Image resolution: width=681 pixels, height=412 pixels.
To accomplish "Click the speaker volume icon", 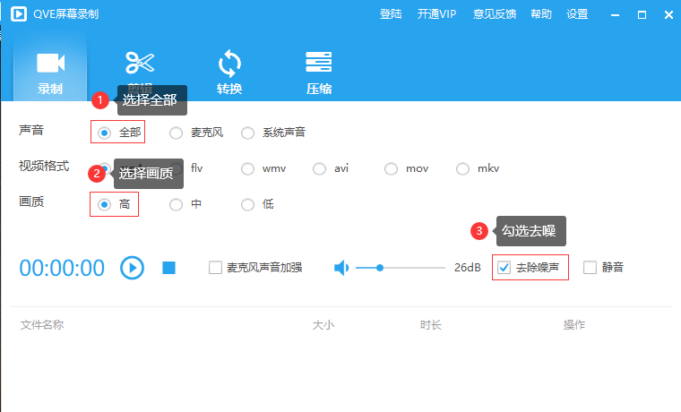I will coord(341,268).
